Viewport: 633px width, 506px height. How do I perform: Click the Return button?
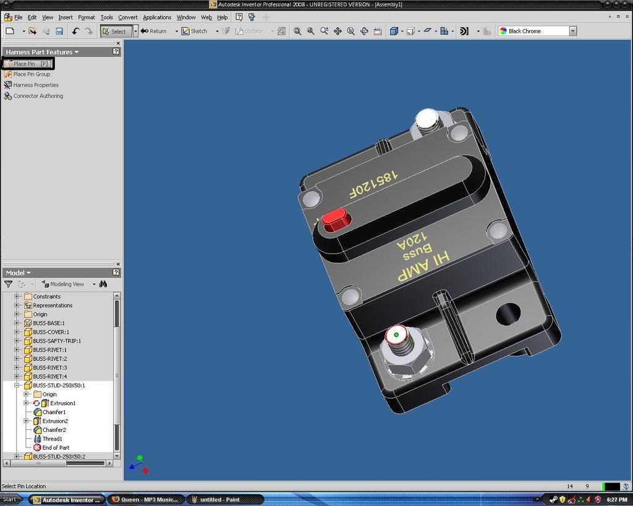[x=154, y=31]
